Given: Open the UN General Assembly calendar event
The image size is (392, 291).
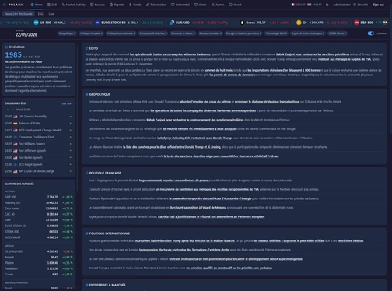Looking at the screenshot, I should point(39,117).
